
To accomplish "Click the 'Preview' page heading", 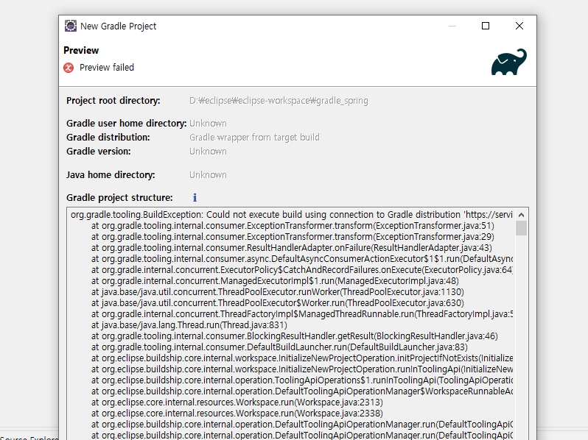I will point(81,51).
